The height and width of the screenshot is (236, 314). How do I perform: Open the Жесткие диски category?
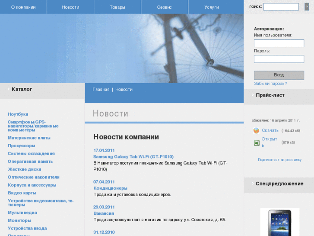(x=25, y=169)
